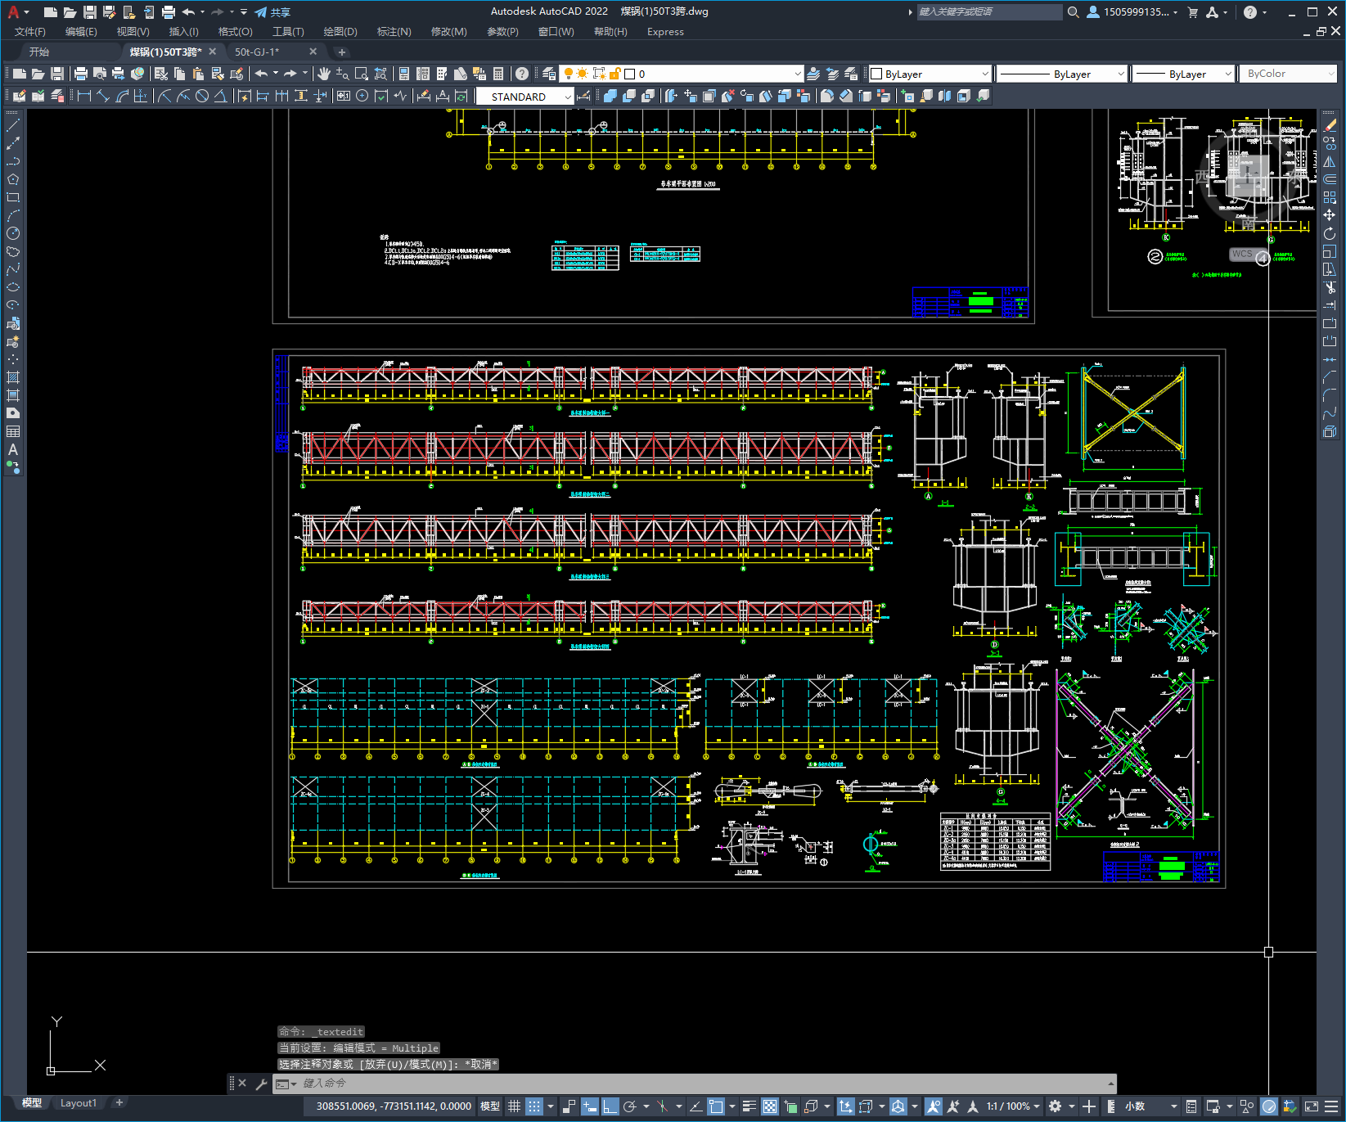The image size is (1346, 1122).
Task: Open the STANDARD dimension style dropdown
Action: point(525,97)
